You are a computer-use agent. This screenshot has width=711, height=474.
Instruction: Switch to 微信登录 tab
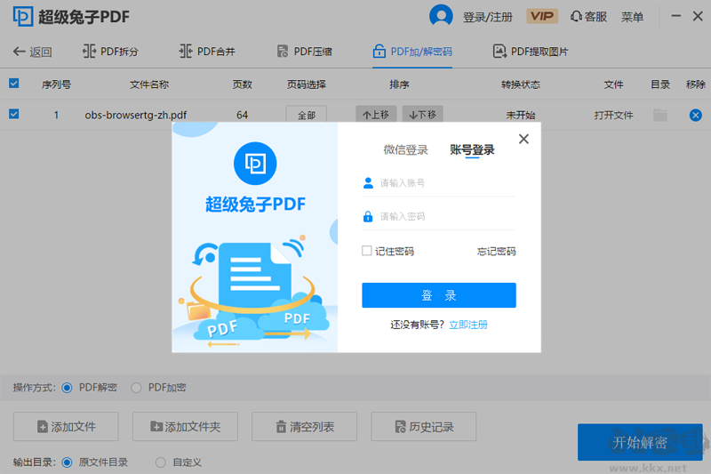pos(406,149)
